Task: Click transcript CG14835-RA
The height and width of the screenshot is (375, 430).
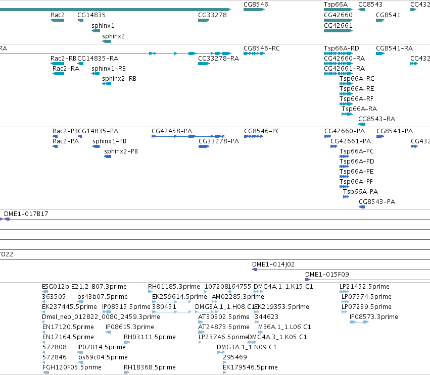Action: pos(80,64)
